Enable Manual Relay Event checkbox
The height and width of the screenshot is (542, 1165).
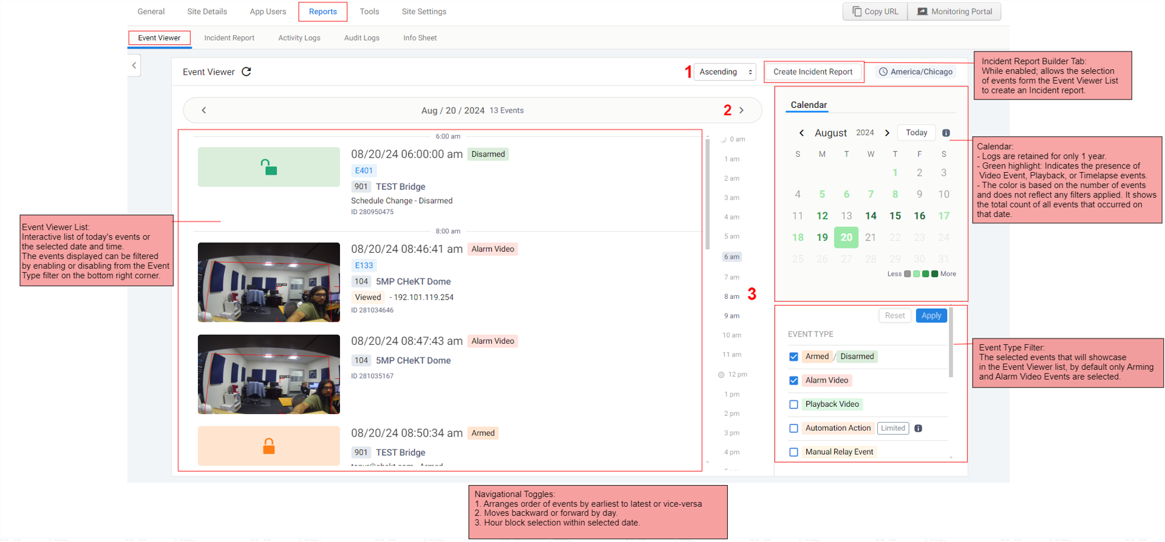point(793,452)
